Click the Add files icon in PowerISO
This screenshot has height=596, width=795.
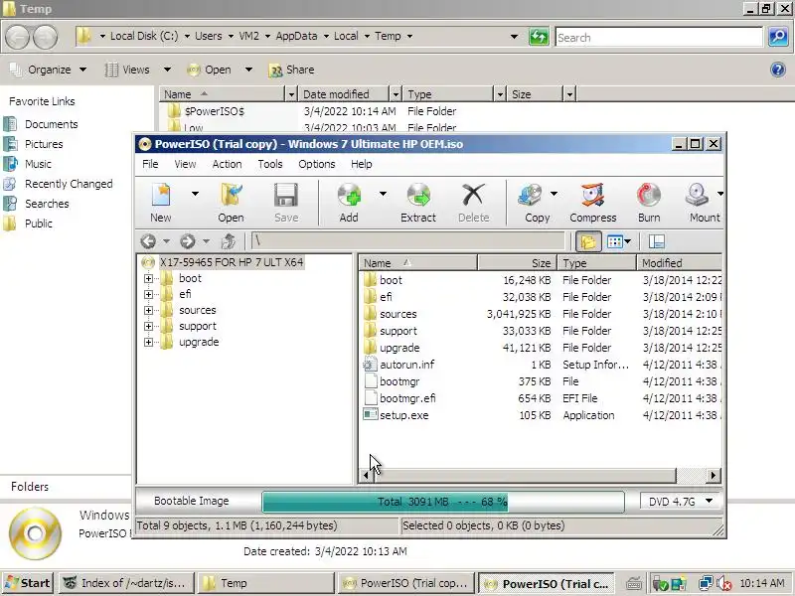pos(349,196)
